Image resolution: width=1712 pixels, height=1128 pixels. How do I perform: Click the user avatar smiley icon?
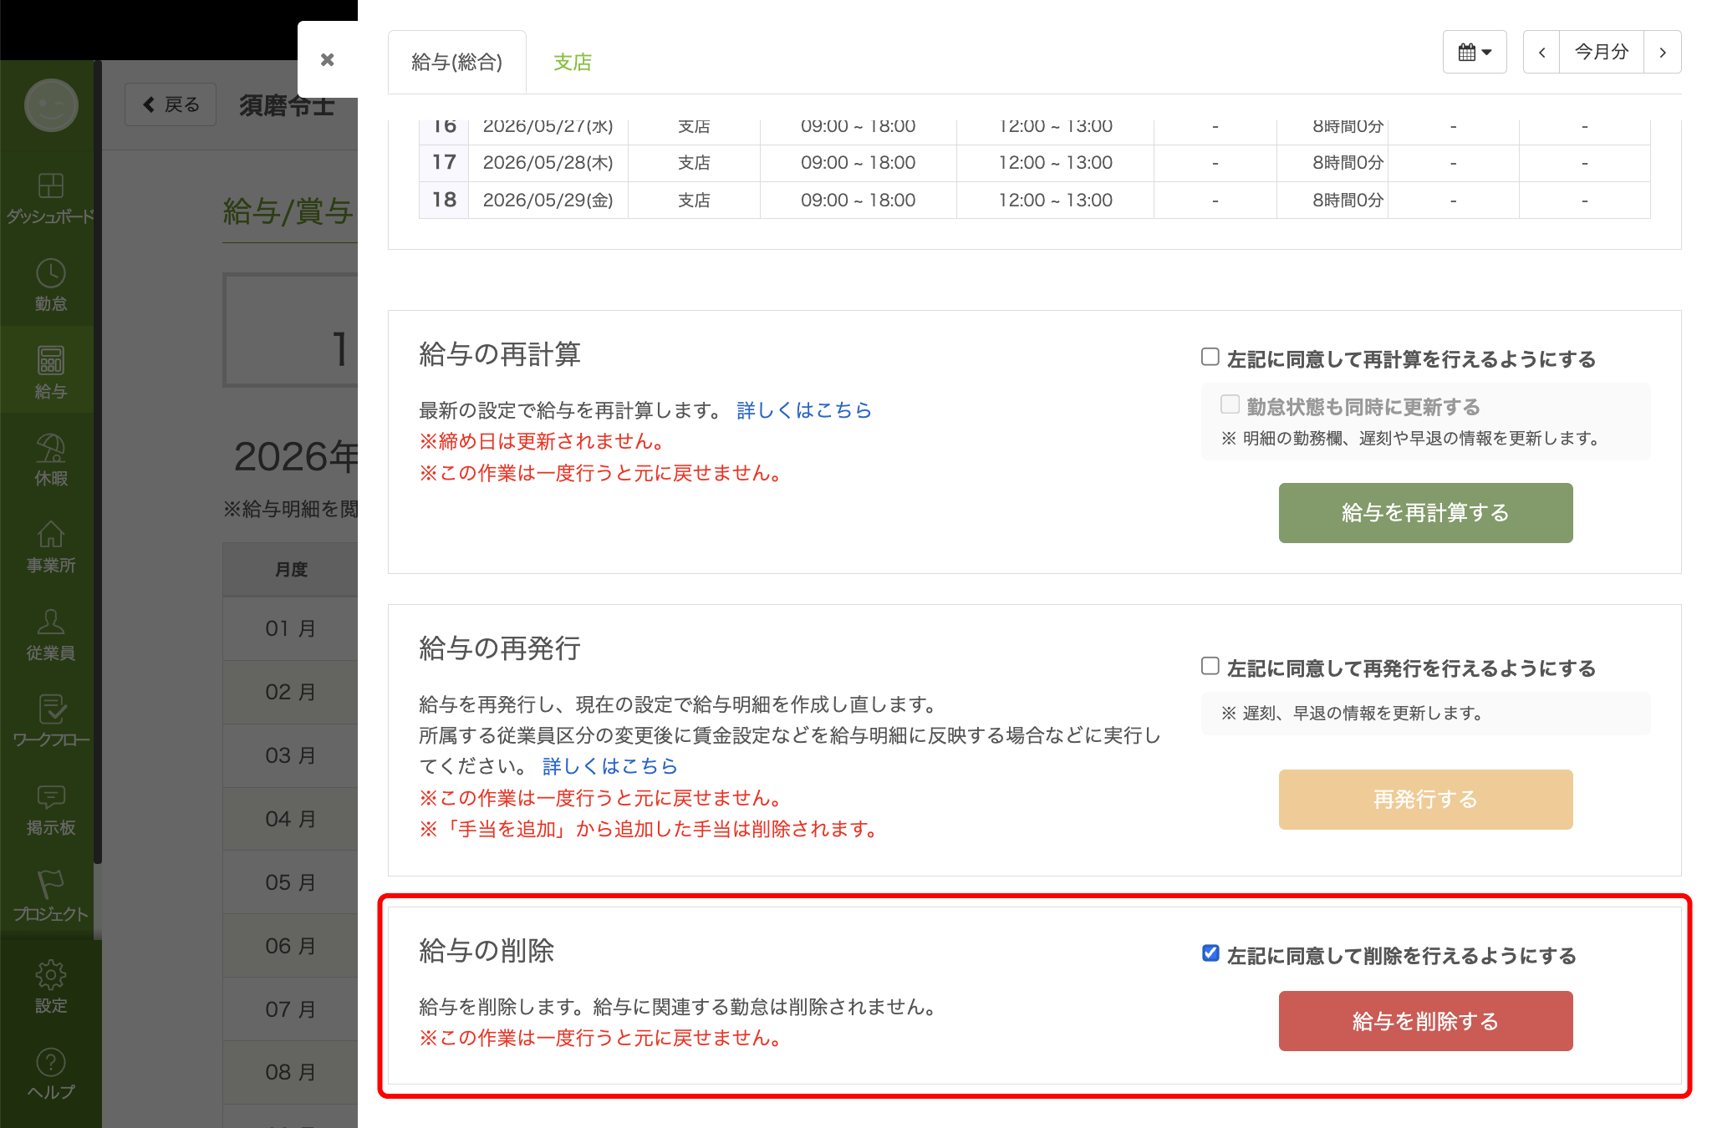coord(51,105)
